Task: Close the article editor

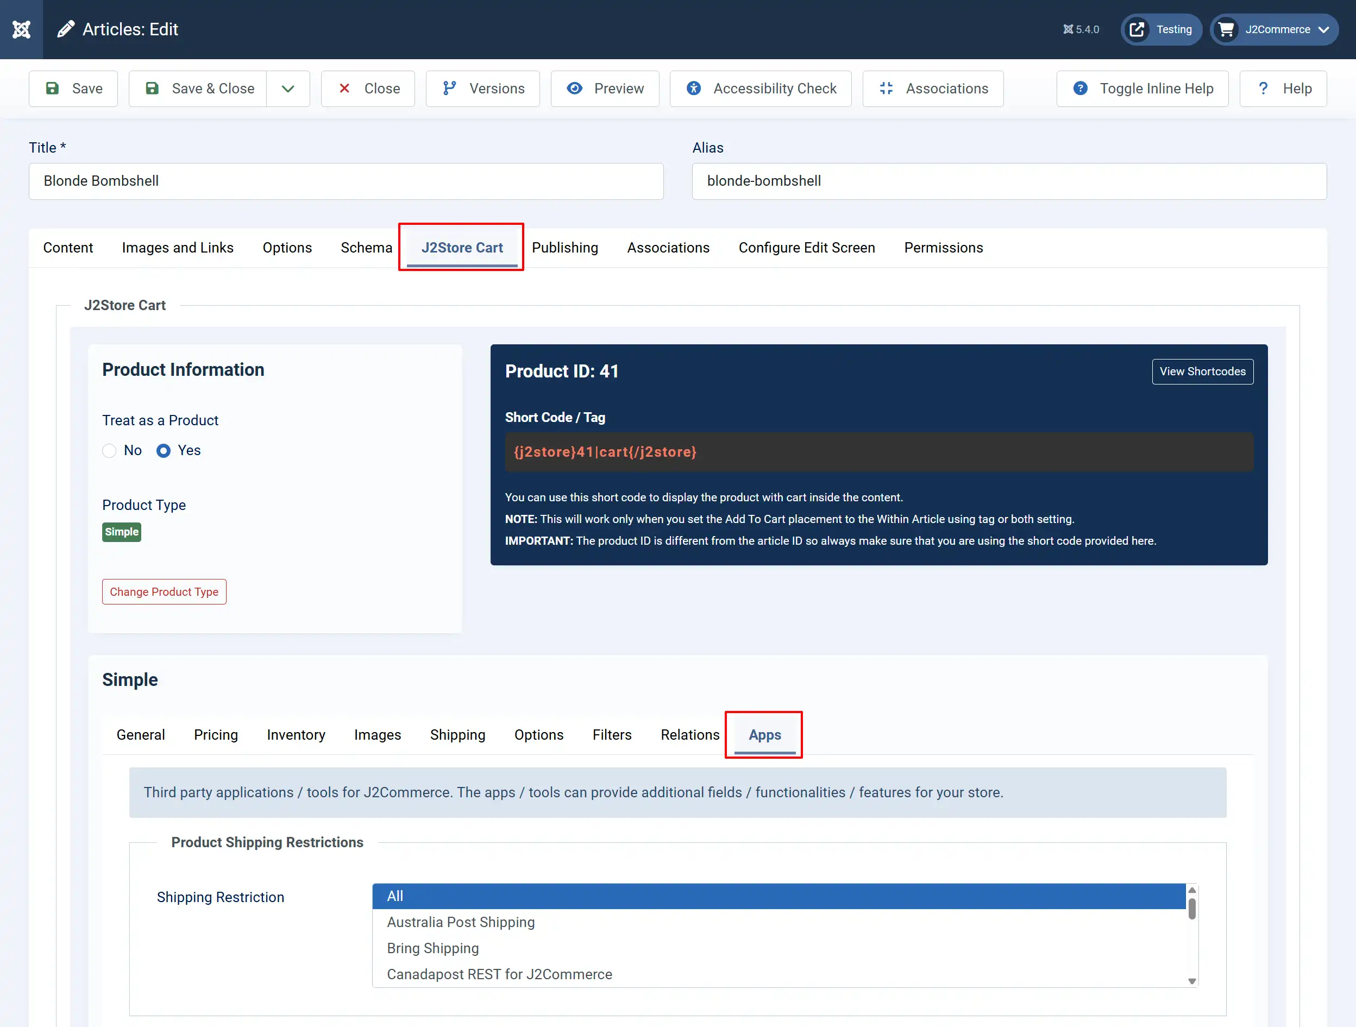Action: pyautogui.click(x=368, y=88)
